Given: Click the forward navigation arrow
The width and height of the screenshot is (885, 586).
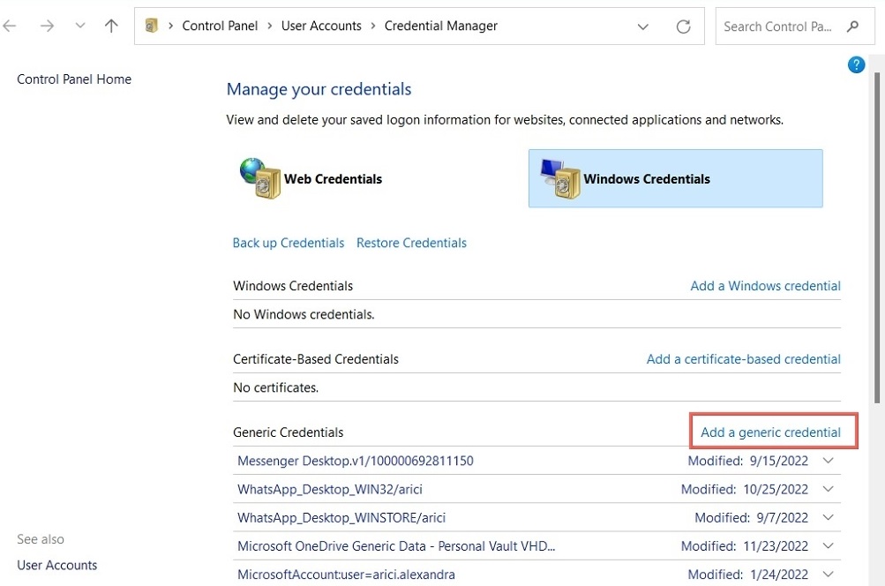Looking at the screenshot, I should click(x=45, y=26).
